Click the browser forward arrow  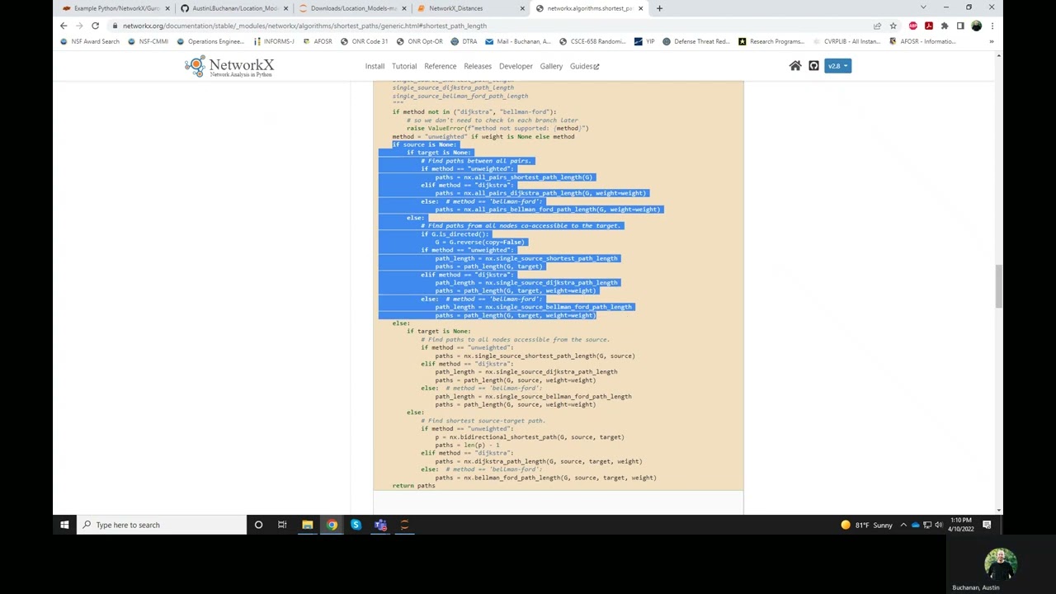pyautogui.click(x=79, y=26)
